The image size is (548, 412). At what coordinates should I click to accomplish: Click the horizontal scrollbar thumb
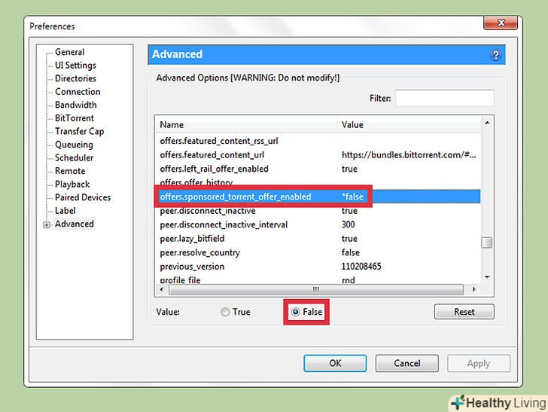pyautogui.click(x=316, y=289)
